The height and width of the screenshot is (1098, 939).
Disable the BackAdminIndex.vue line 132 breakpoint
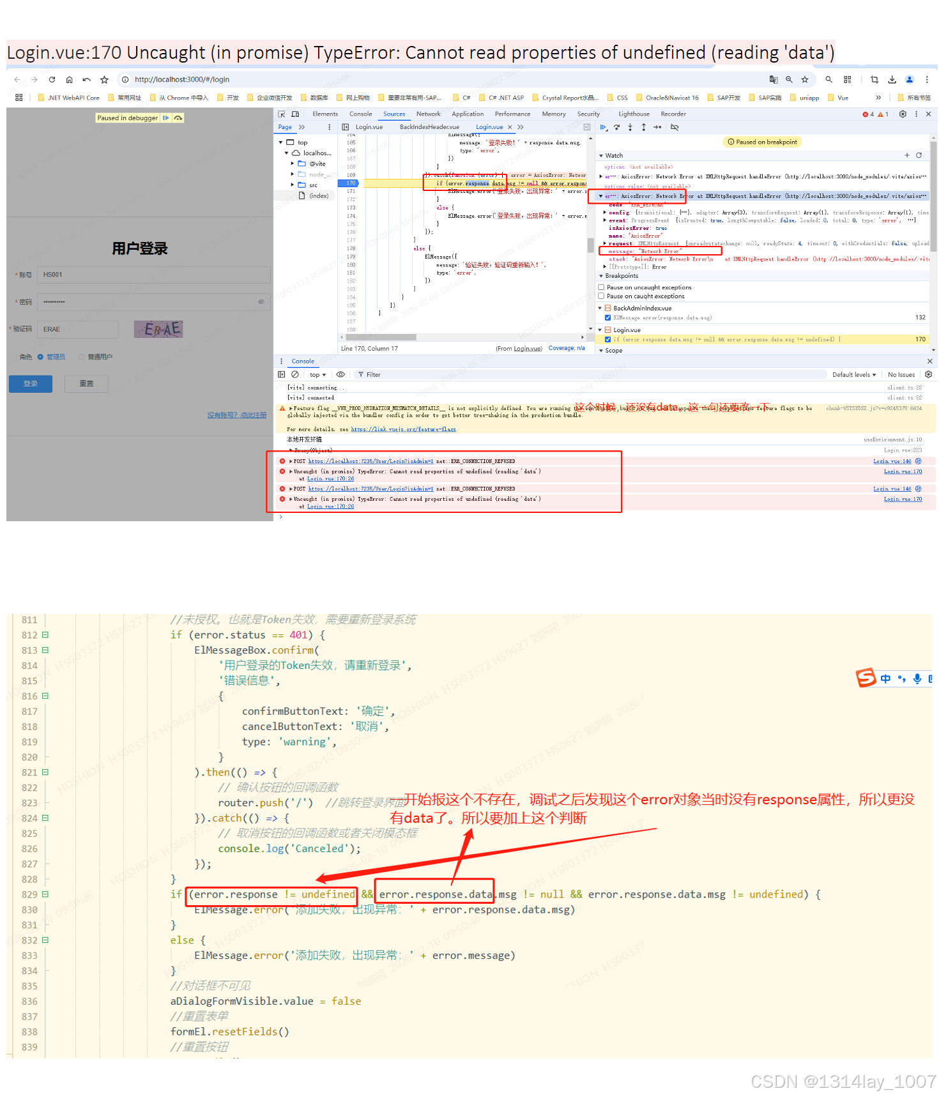[x=608, y=317]
